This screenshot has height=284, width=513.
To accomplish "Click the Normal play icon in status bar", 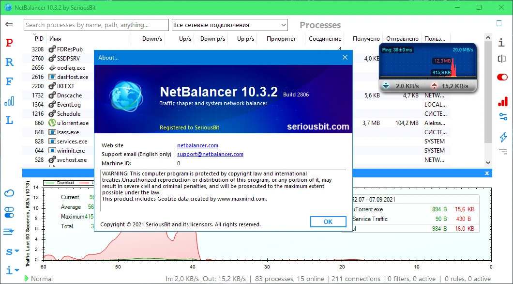I will click(27, 279).
